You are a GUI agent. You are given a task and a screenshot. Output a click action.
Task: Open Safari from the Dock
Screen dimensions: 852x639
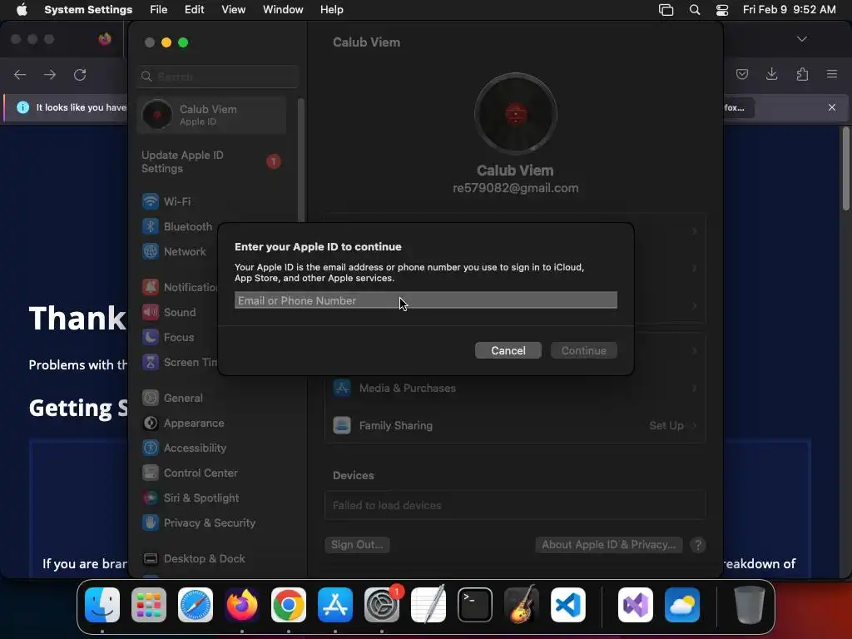[196, 604]
